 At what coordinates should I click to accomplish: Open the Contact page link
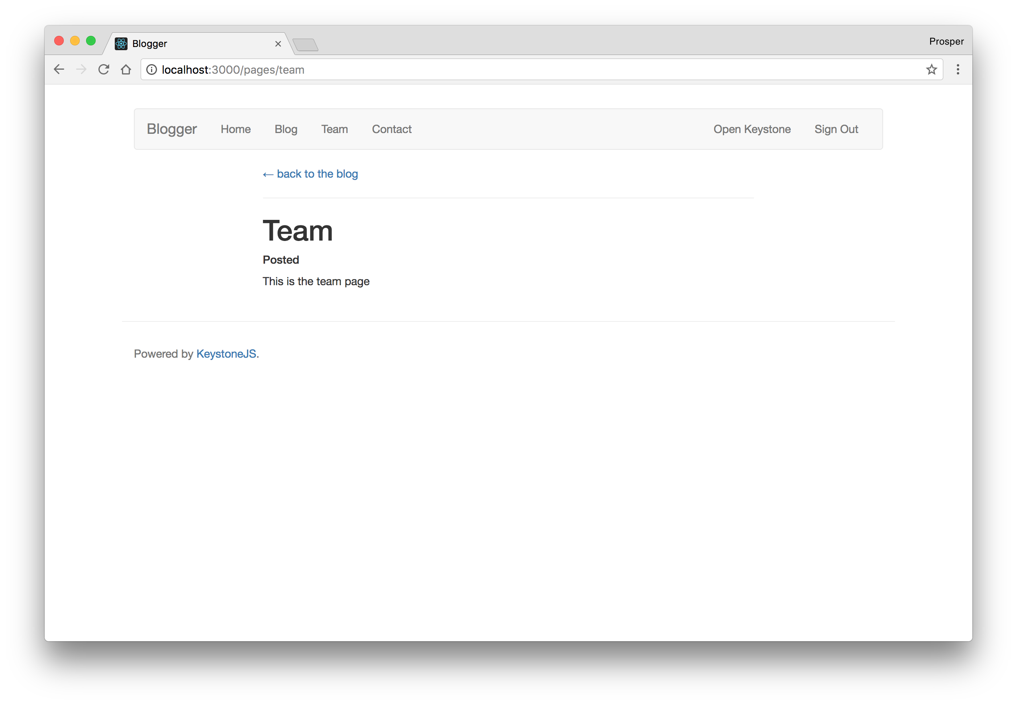[x=391, y=129]
